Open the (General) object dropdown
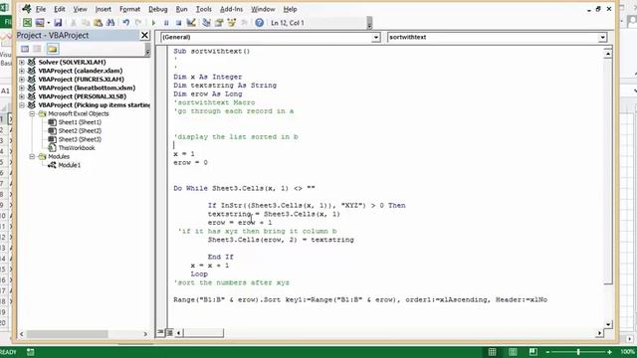Screen dimensions: 637x358 click(x=376, y=38)
